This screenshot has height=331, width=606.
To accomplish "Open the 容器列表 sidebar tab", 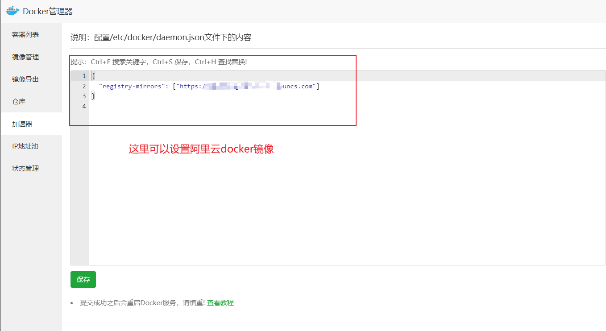I will point(31,34).
